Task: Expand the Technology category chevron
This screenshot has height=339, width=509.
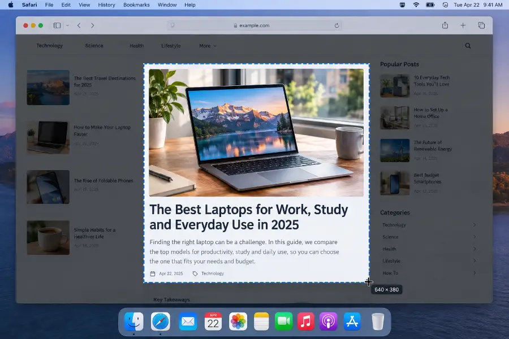Action: click(x=475, y=225)
